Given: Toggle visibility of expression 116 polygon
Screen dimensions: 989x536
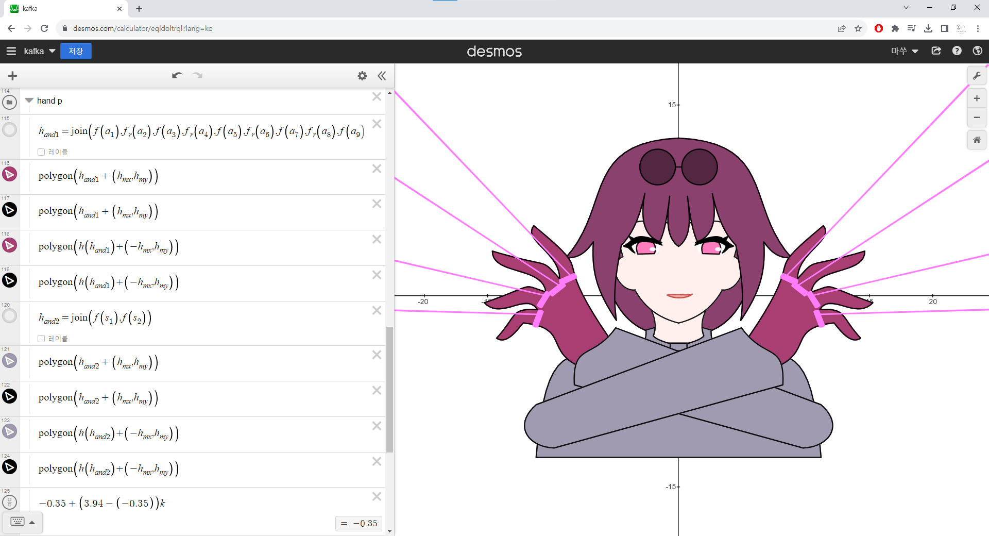Looking at the screenshot, I should (9, 174).
